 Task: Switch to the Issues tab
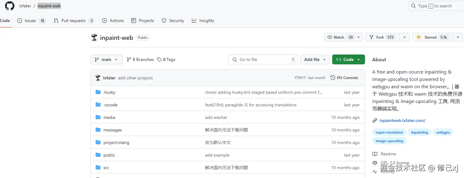32,21
